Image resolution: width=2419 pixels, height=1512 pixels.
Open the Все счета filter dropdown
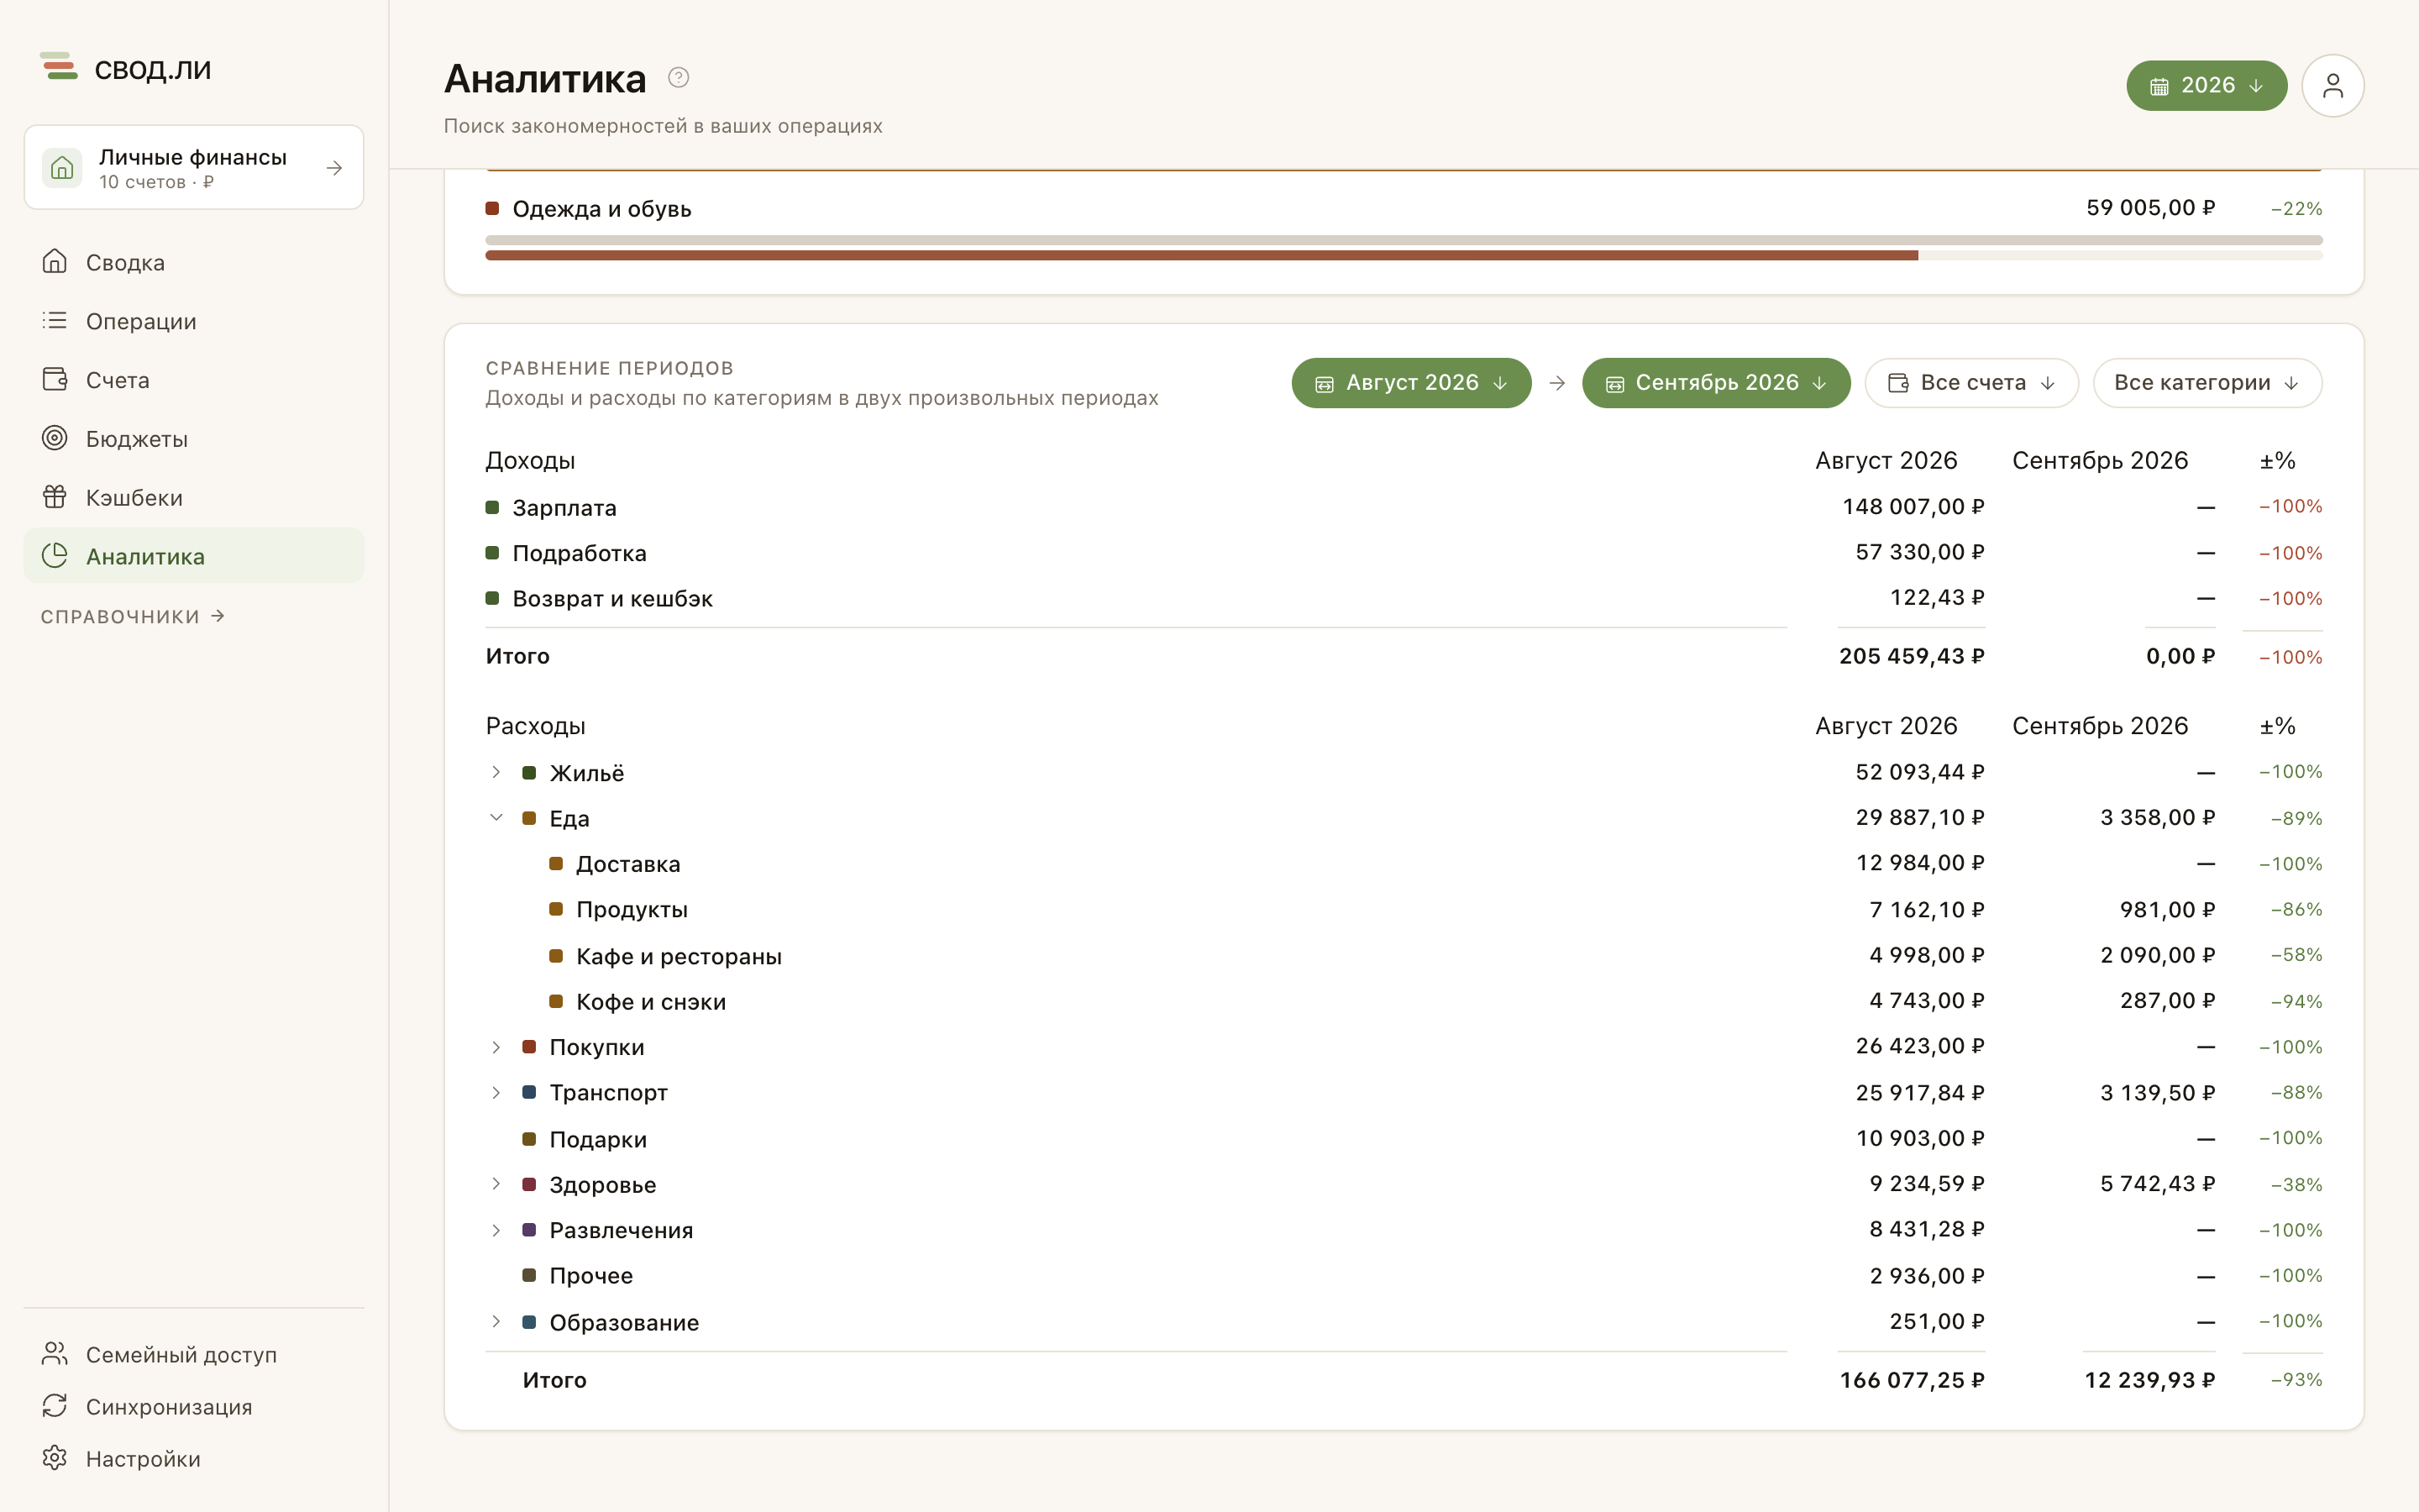(1971, 383)
